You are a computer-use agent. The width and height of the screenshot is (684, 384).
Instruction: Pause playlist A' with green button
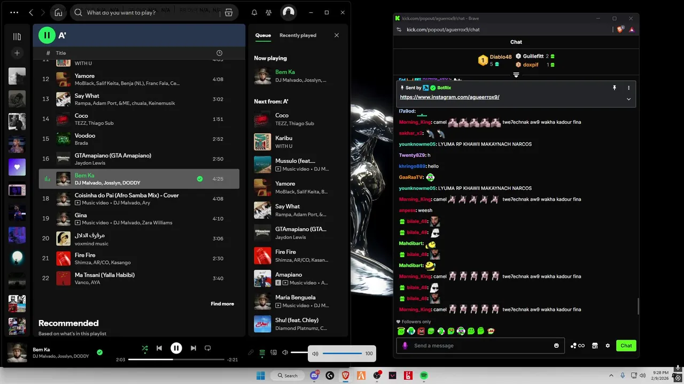[x=46, y=35]
